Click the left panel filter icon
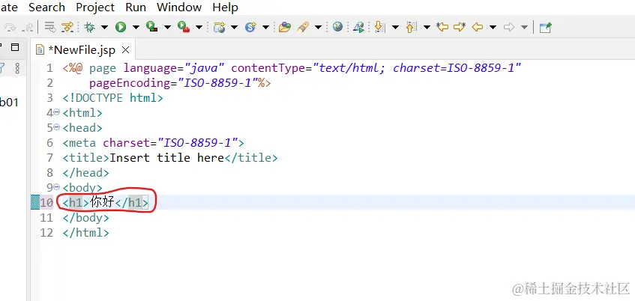This screenshot has width=635, height=301. 2,68
